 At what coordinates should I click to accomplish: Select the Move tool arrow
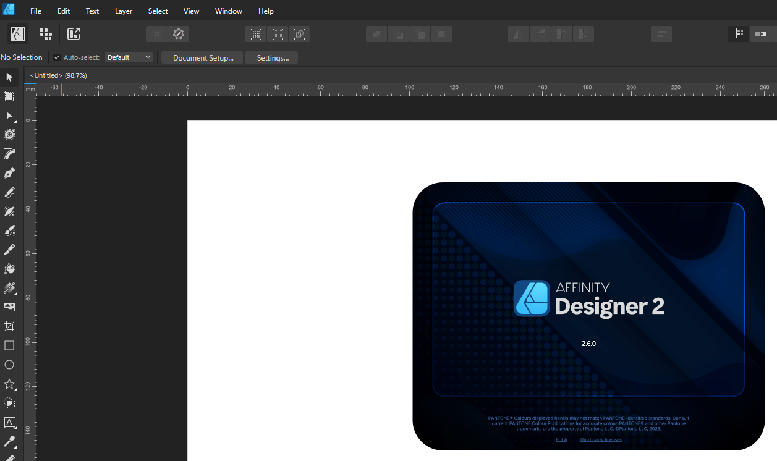coord(9,77)
